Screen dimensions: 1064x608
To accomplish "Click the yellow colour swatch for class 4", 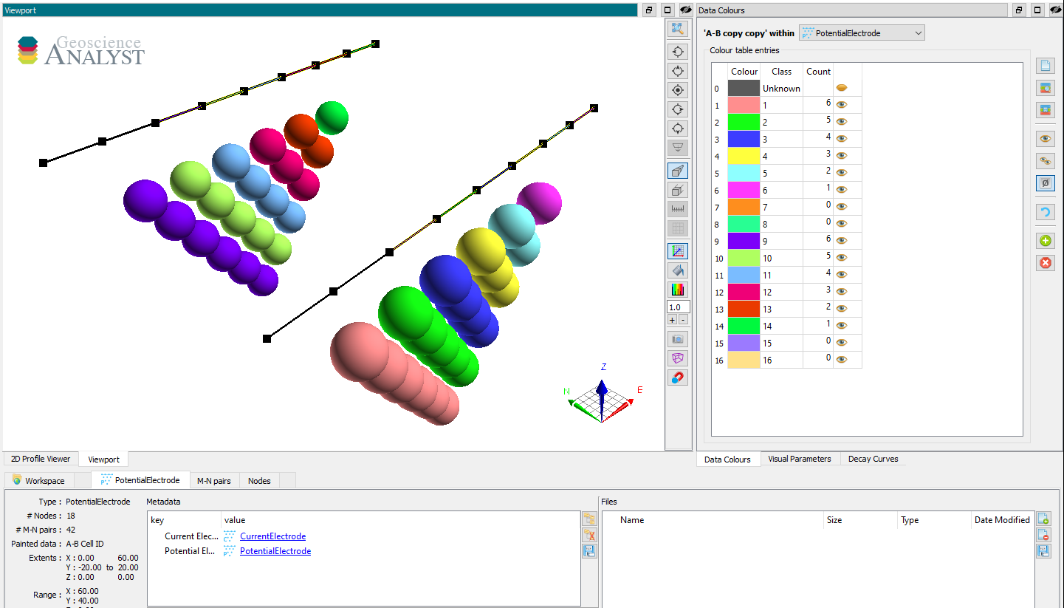I will (x=744, y=156).
